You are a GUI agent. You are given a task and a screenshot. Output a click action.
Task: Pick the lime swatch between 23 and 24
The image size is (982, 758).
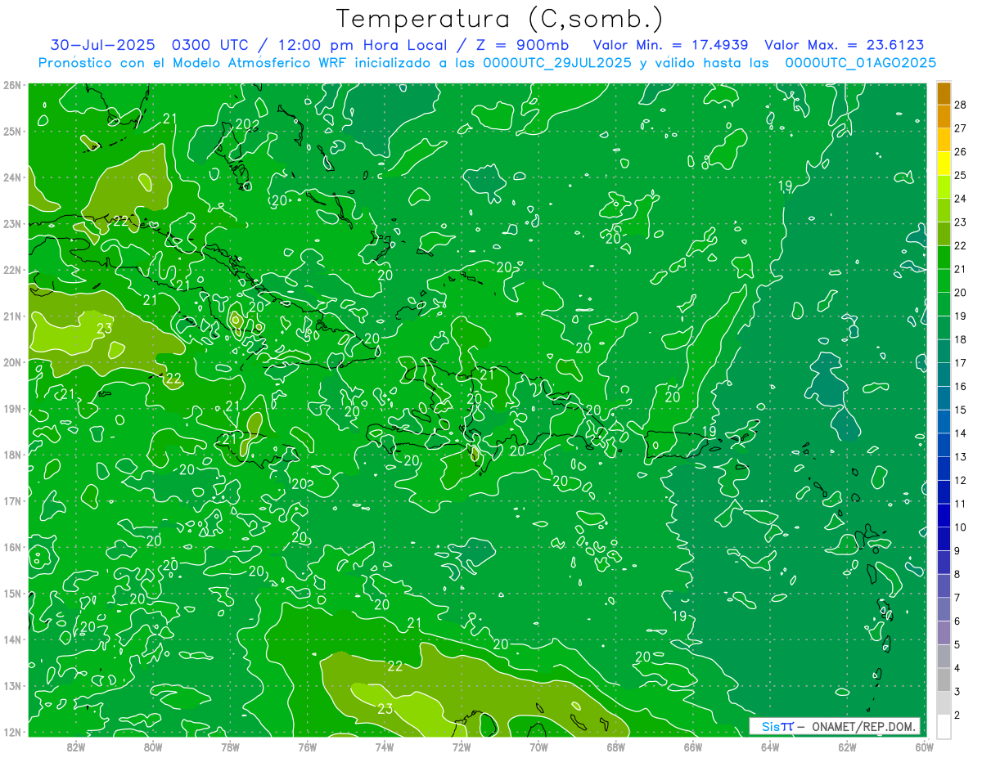click(944, 210)
